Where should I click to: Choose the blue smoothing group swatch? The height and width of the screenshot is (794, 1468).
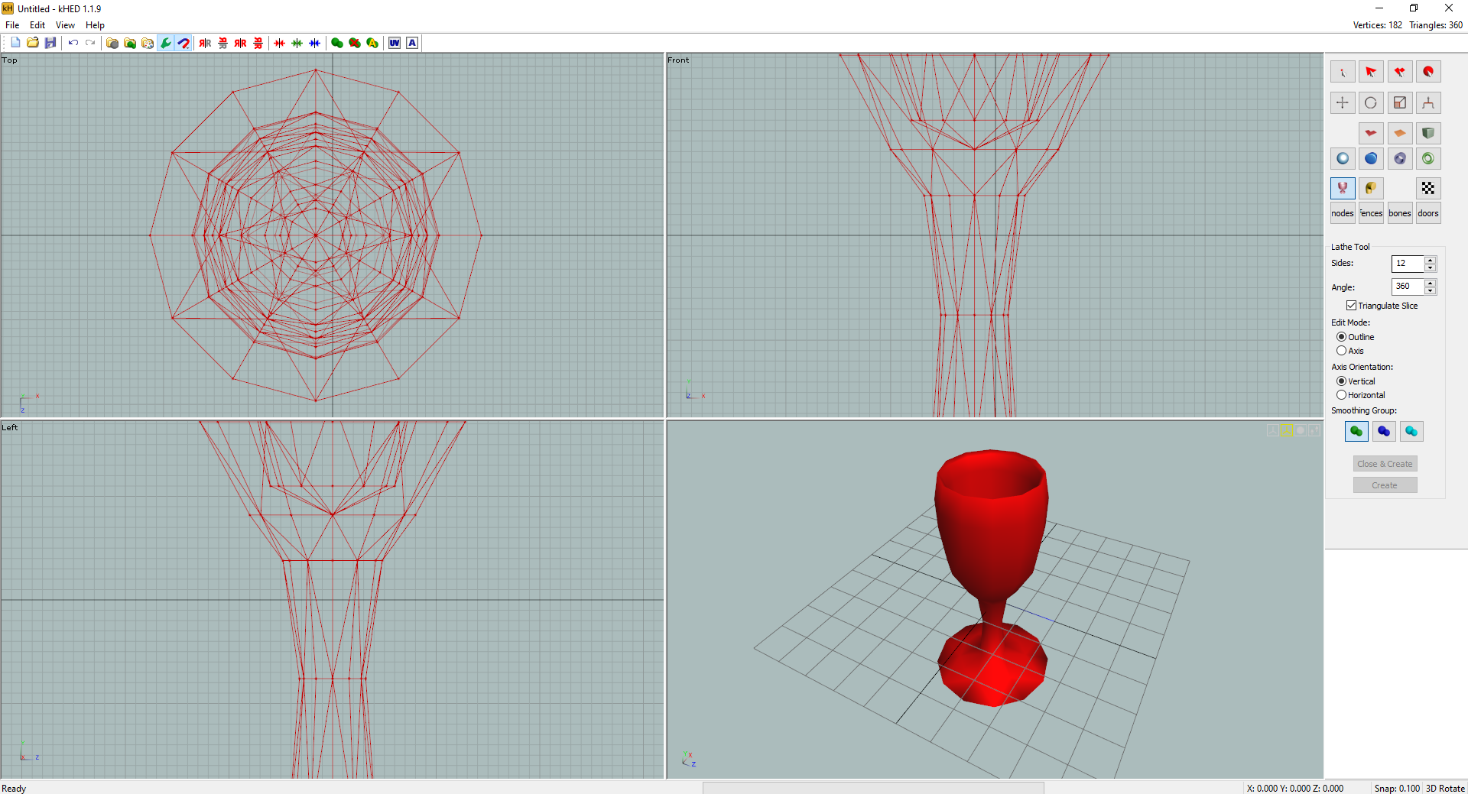pos(1383,432)
